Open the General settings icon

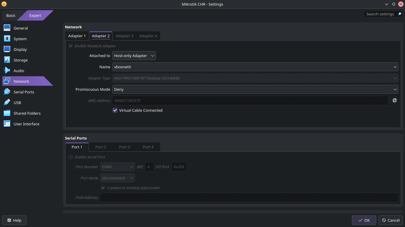pos(7,28)
